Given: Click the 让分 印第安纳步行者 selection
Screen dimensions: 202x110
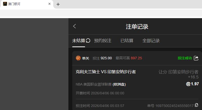Looking at the screenshot, I should pyautogui.click(x=179, y=72).
